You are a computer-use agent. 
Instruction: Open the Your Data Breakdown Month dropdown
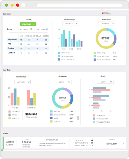[x=63, y=82]
